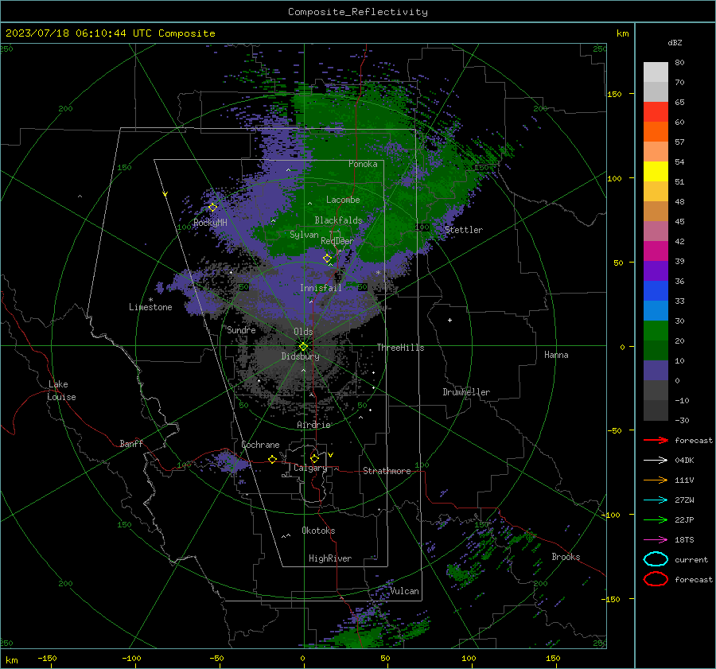The image size is (716, 669).
Task: Click the red 65 dBZ color swatch
Action: point(656,111)
